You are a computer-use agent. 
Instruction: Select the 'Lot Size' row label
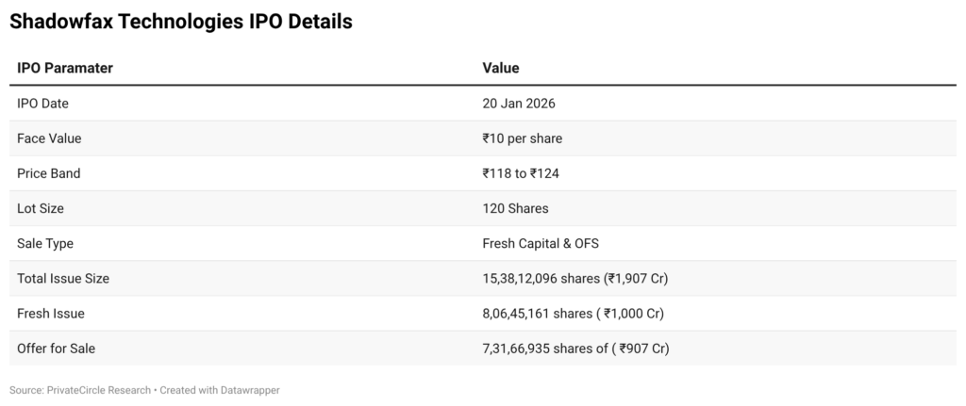click(x=41, y=208)
